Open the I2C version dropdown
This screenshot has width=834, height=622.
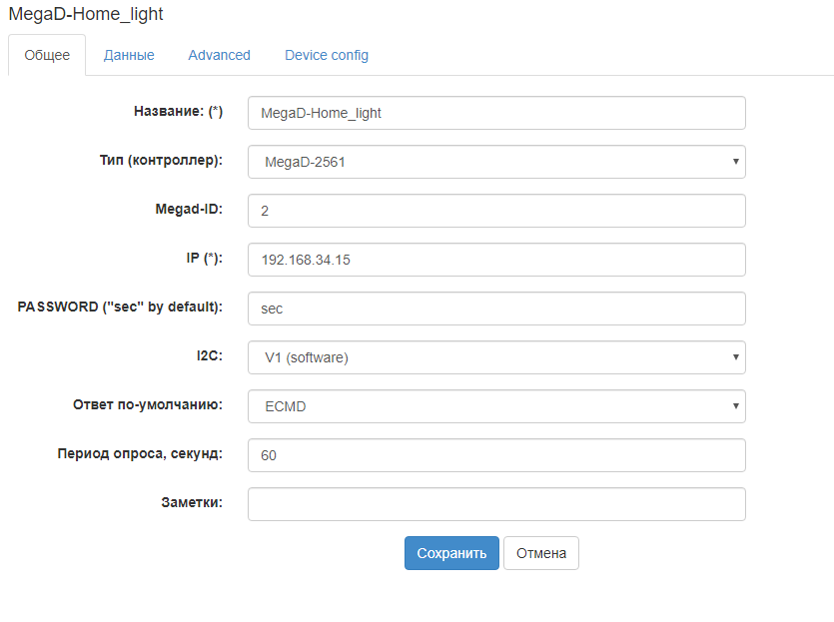496,357
